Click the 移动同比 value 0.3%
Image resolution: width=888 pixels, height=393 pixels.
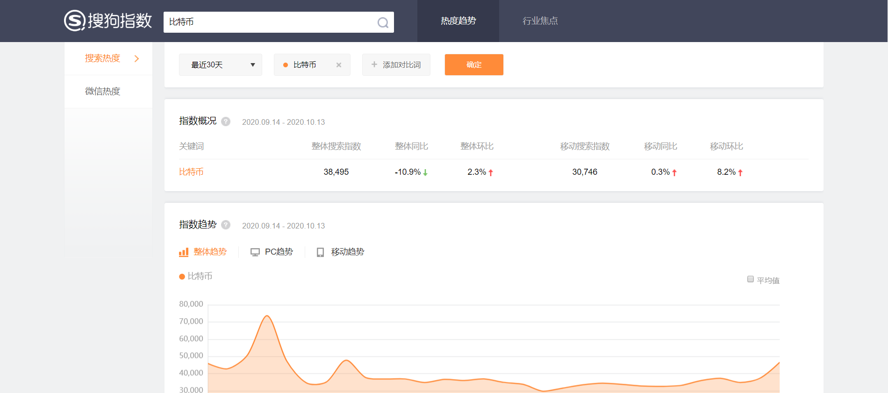tap(660, 172)
